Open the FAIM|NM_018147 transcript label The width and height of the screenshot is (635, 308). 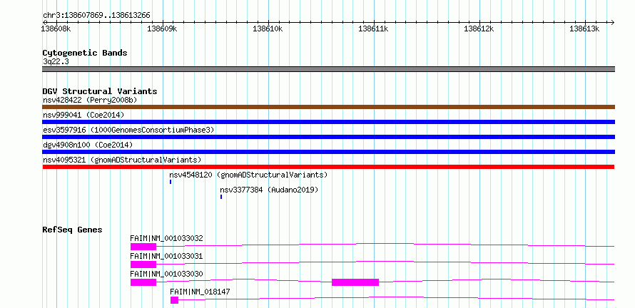tap(200, 292)
